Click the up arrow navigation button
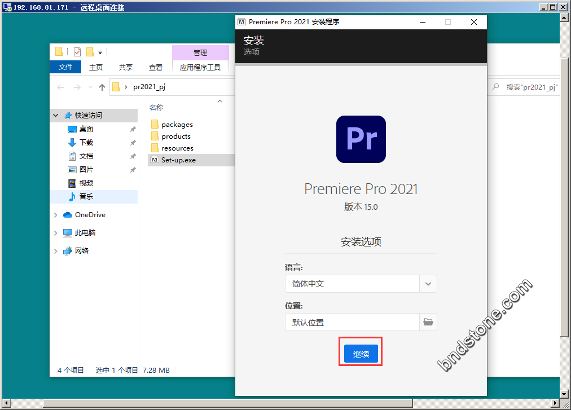This screenshot has height=410, width=571. tap(102, 87)
